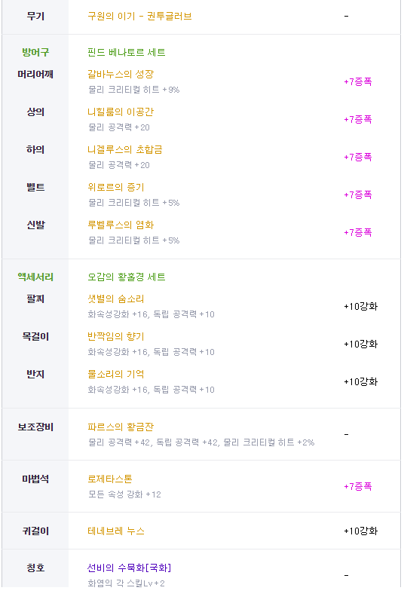Open accessory set 오감의 황홀경 세트
Image resolution: width=404 pixels, height=603 pixels.
tap(127, 277)
